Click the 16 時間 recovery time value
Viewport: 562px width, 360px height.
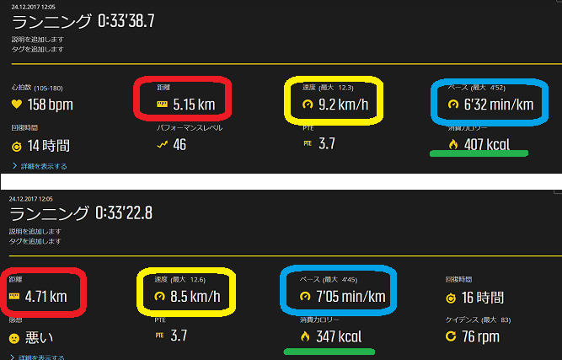click(x=483, y=298)
